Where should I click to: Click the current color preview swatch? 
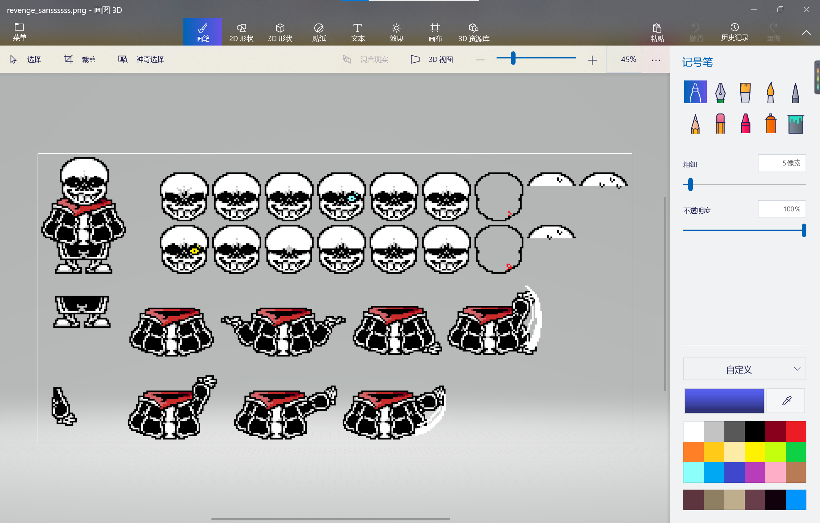[724, 401]
